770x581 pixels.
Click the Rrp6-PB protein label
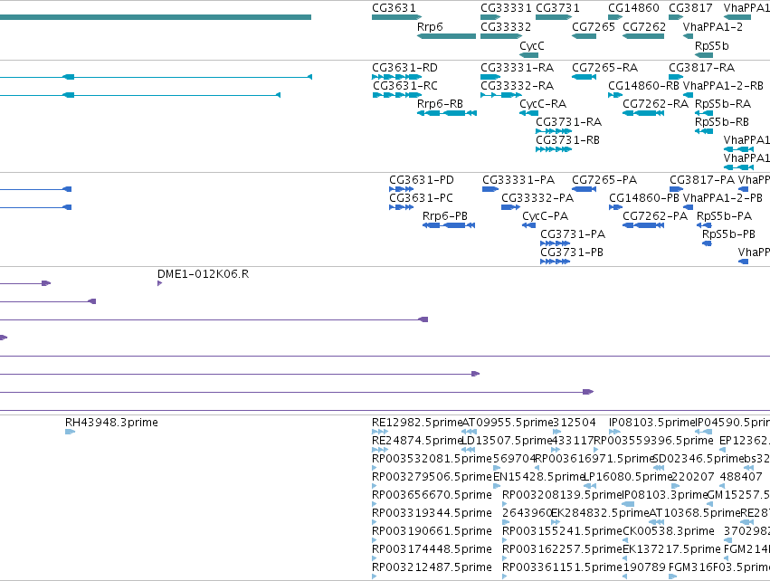(x=445, y=216)
